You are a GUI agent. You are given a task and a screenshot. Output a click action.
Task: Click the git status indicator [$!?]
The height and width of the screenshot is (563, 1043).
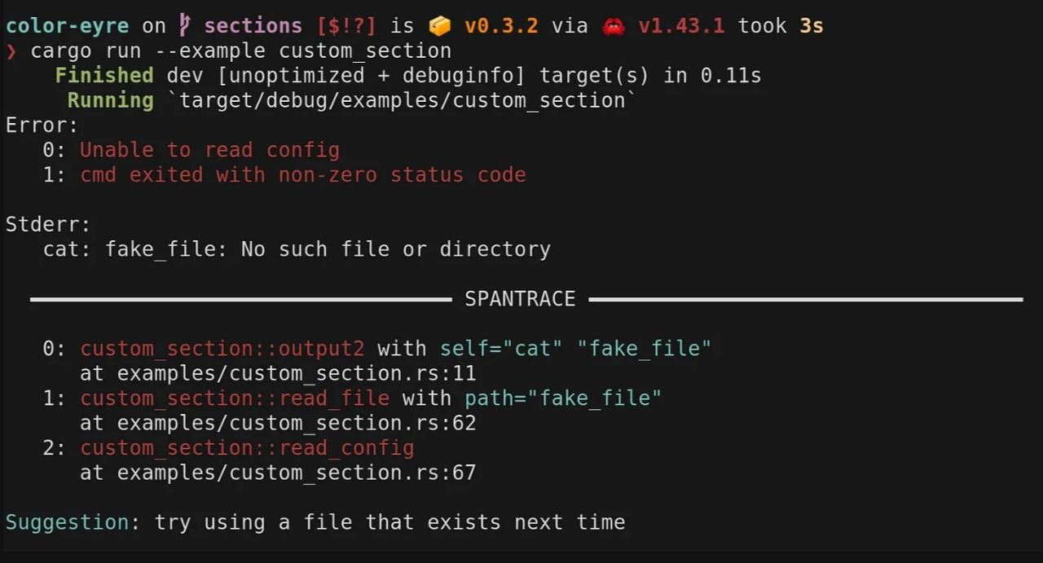click(x=347, y=26)
